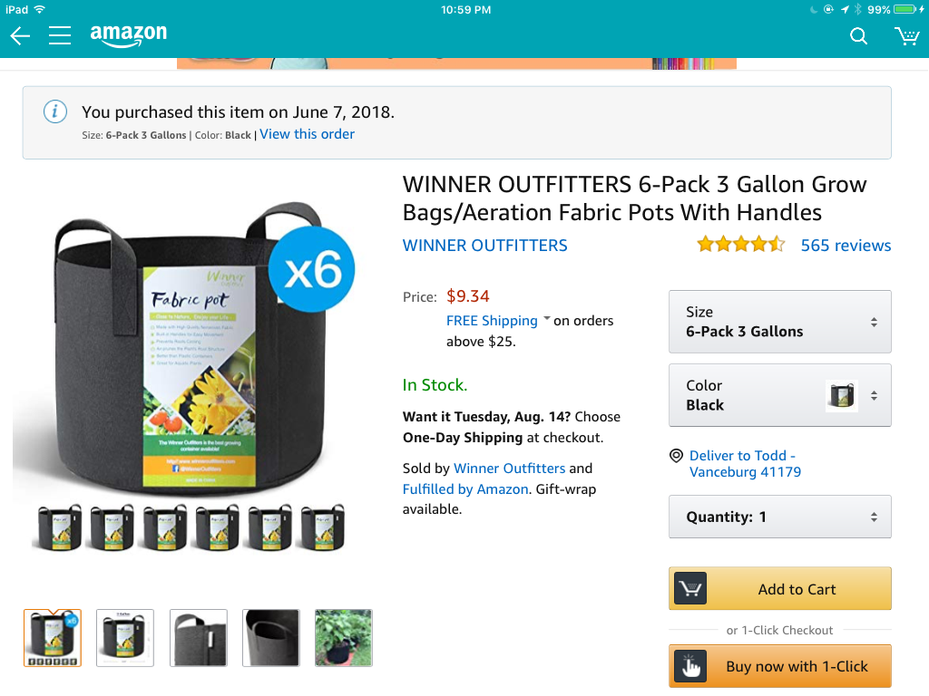This screenshot has width=929, height=696.
Task: Open the Quantity selector
Action: (x=779, y=517)
